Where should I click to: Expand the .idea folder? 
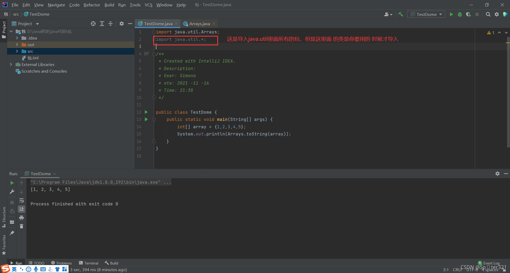point(17,38)
